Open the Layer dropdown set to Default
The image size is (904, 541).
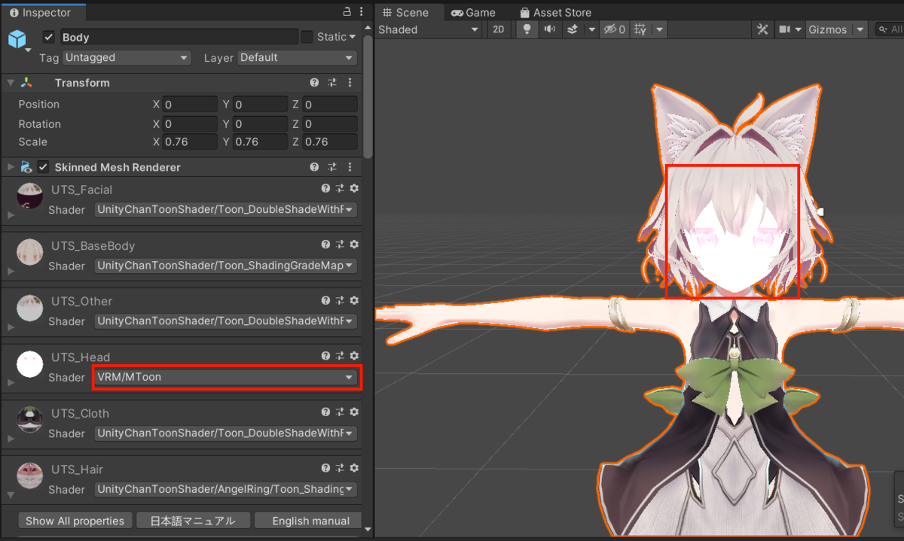point(298,58)
